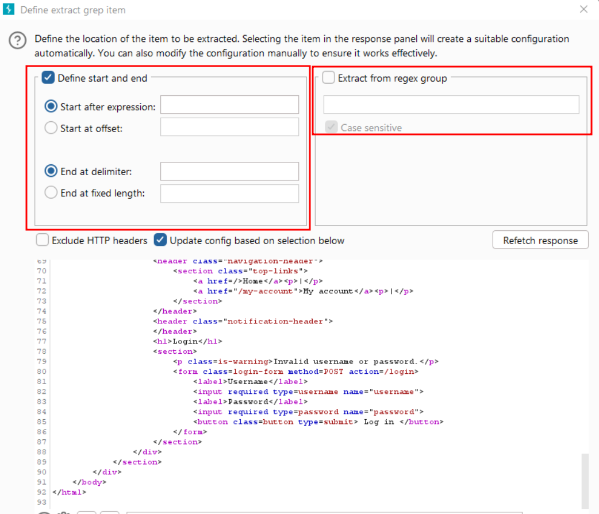Toggle Update config based on selection below
Image resolution: width=599 pixels, height=514 pixels.
coord(160,240)
